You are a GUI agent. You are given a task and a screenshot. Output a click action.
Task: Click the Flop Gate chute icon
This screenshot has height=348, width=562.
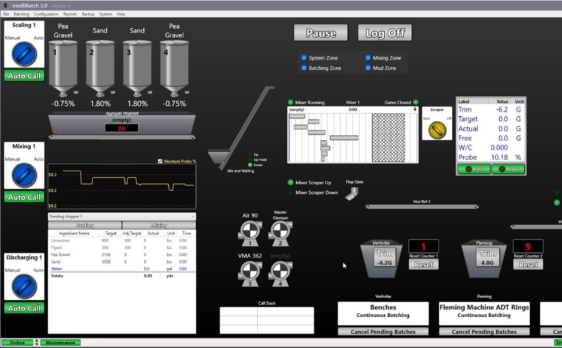(351, 194)
